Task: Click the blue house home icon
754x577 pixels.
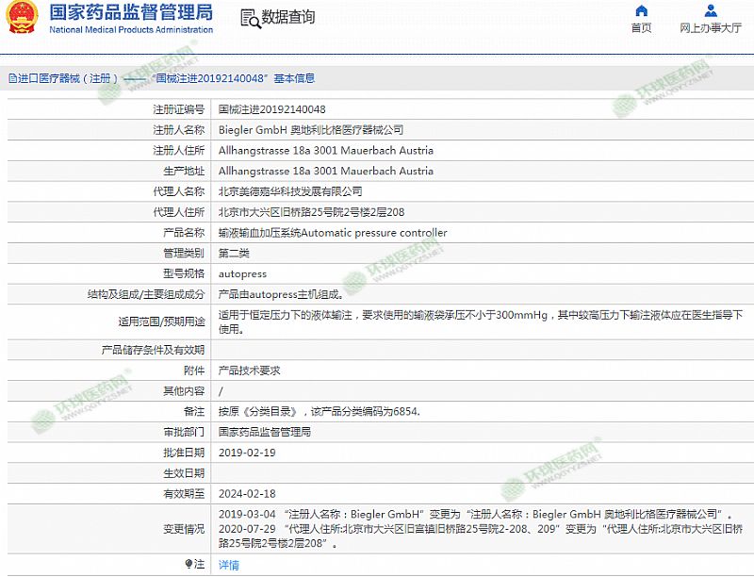Action: tap(641, 11)
